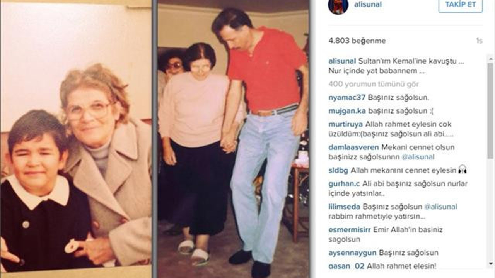
Task: Open sldbg commenter profile
Action: point(338,170)
